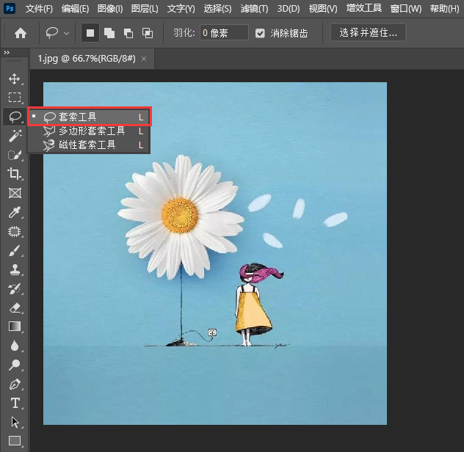The width and height of the screenshot is (464, 452).
Task: Enable Add to selection mode
Action: [x=109, y=33]
